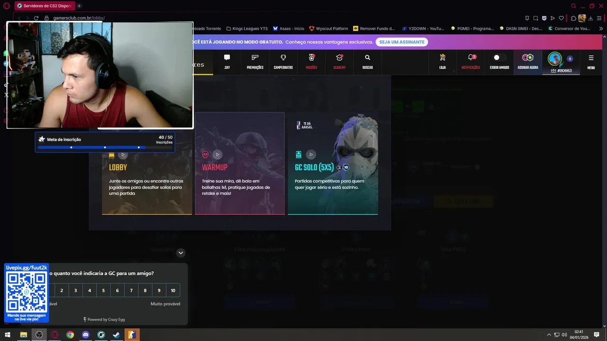Image resolution: width=607 pixels, height=341 pixels.
Task: Click the Opera snapshot icon
Action: point(535,18)
